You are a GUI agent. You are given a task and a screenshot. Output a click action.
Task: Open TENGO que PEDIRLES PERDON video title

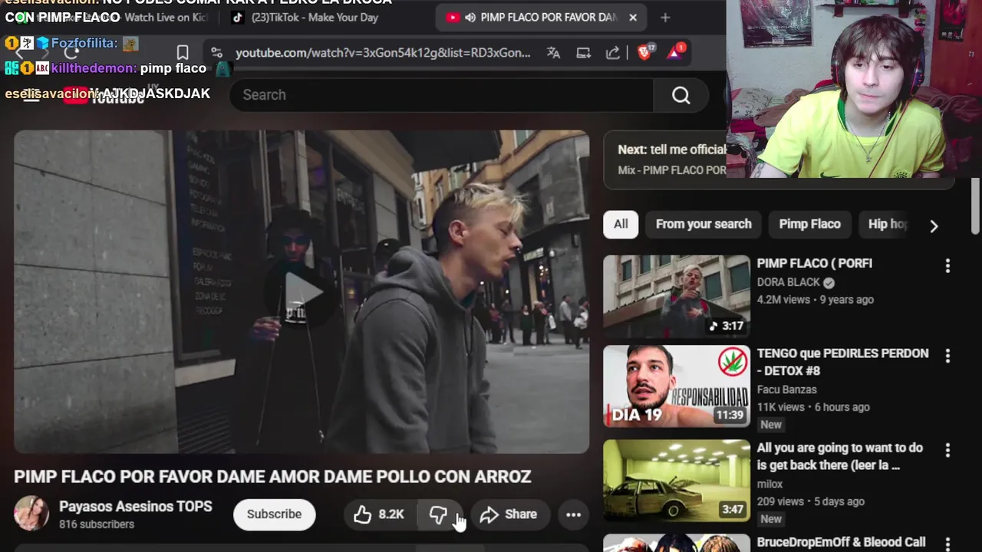(x=842, y=362)
